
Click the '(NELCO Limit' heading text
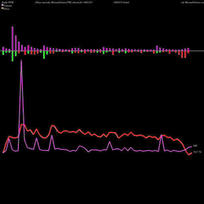point(121,2)
